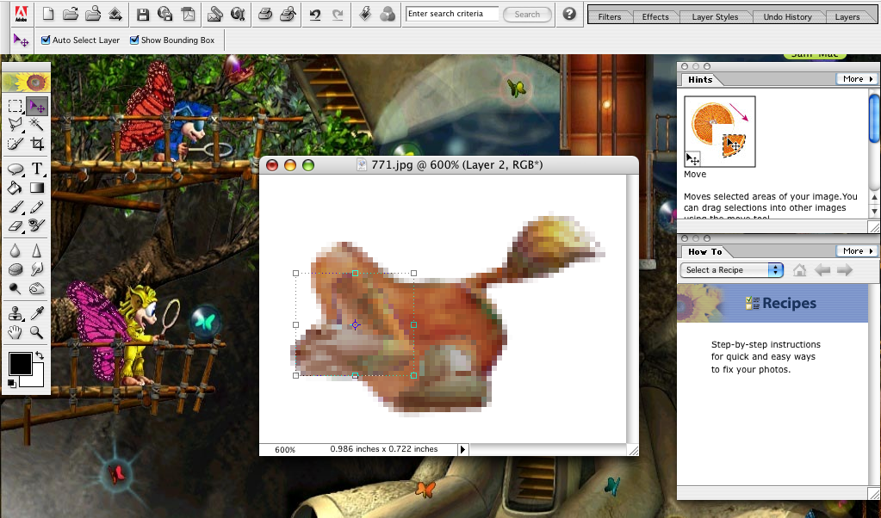Select the Gradient tool

coord(37,188)
